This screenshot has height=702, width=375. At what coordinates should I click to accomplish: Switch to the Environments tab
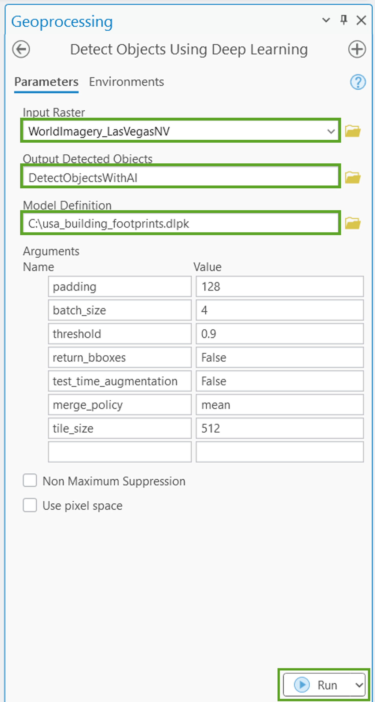(126, 82)
